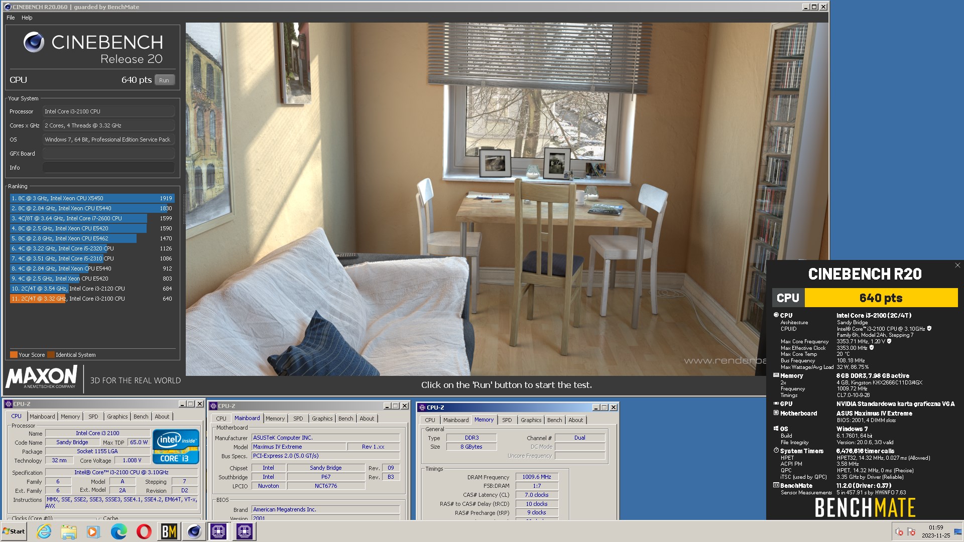Click the CPU verified shield icon in BenchMate
964x542 pixels.
[929, 329]
